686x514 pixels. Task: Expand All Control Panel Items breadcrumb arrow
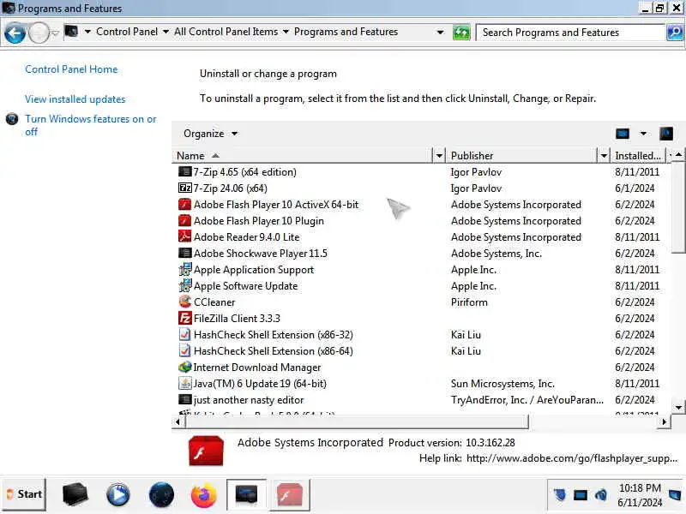(286, 32)
